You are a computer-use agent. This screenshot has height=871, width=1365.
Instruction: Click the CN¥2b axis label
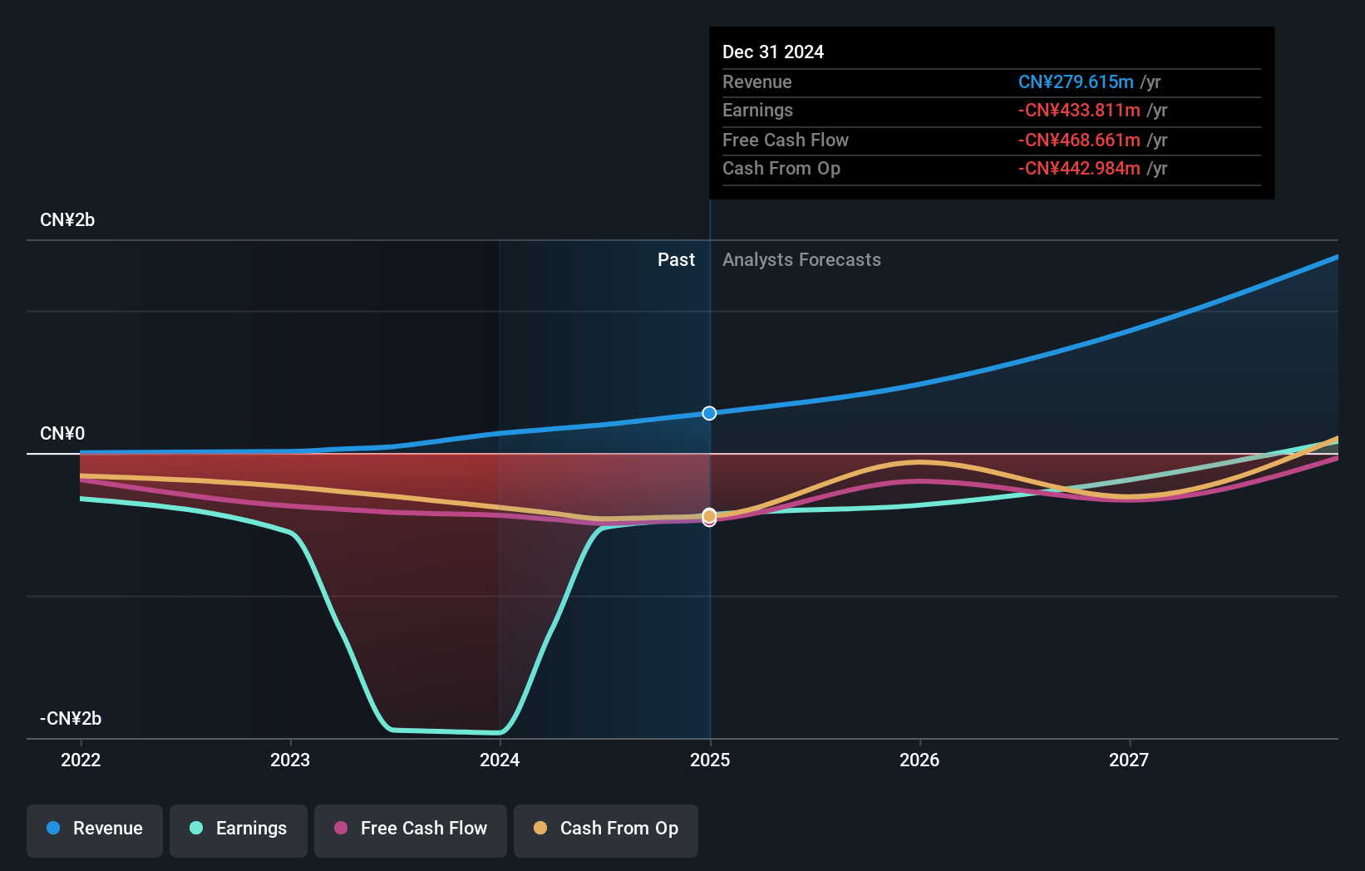67,219
